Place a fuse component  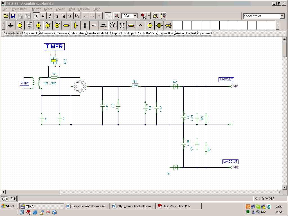(x=131, y=25)
